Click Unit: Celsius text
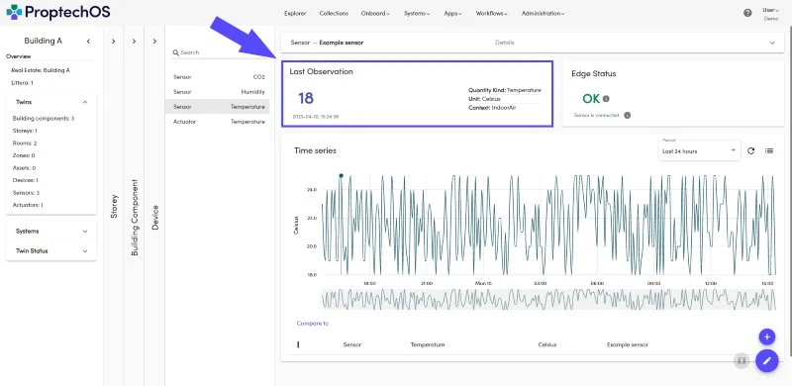 tap(484, 99)
